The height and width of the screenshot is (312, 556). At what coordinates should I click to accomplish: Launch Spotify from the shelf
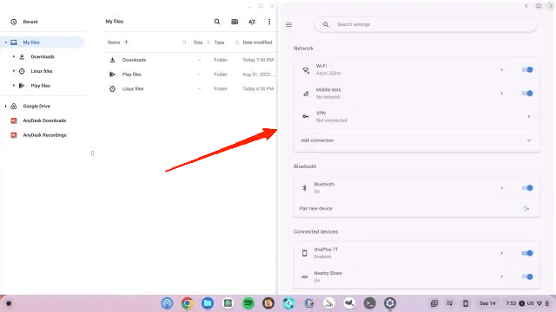coord(248,303)
